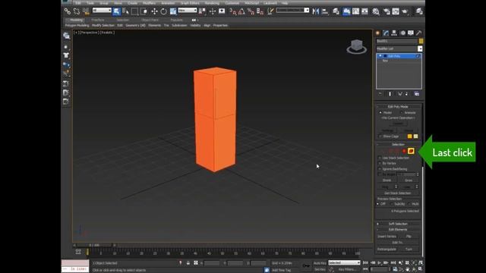Open the Rendering menu
The width and height of the screenshot is (486, 273).
[x=212, y=3]
